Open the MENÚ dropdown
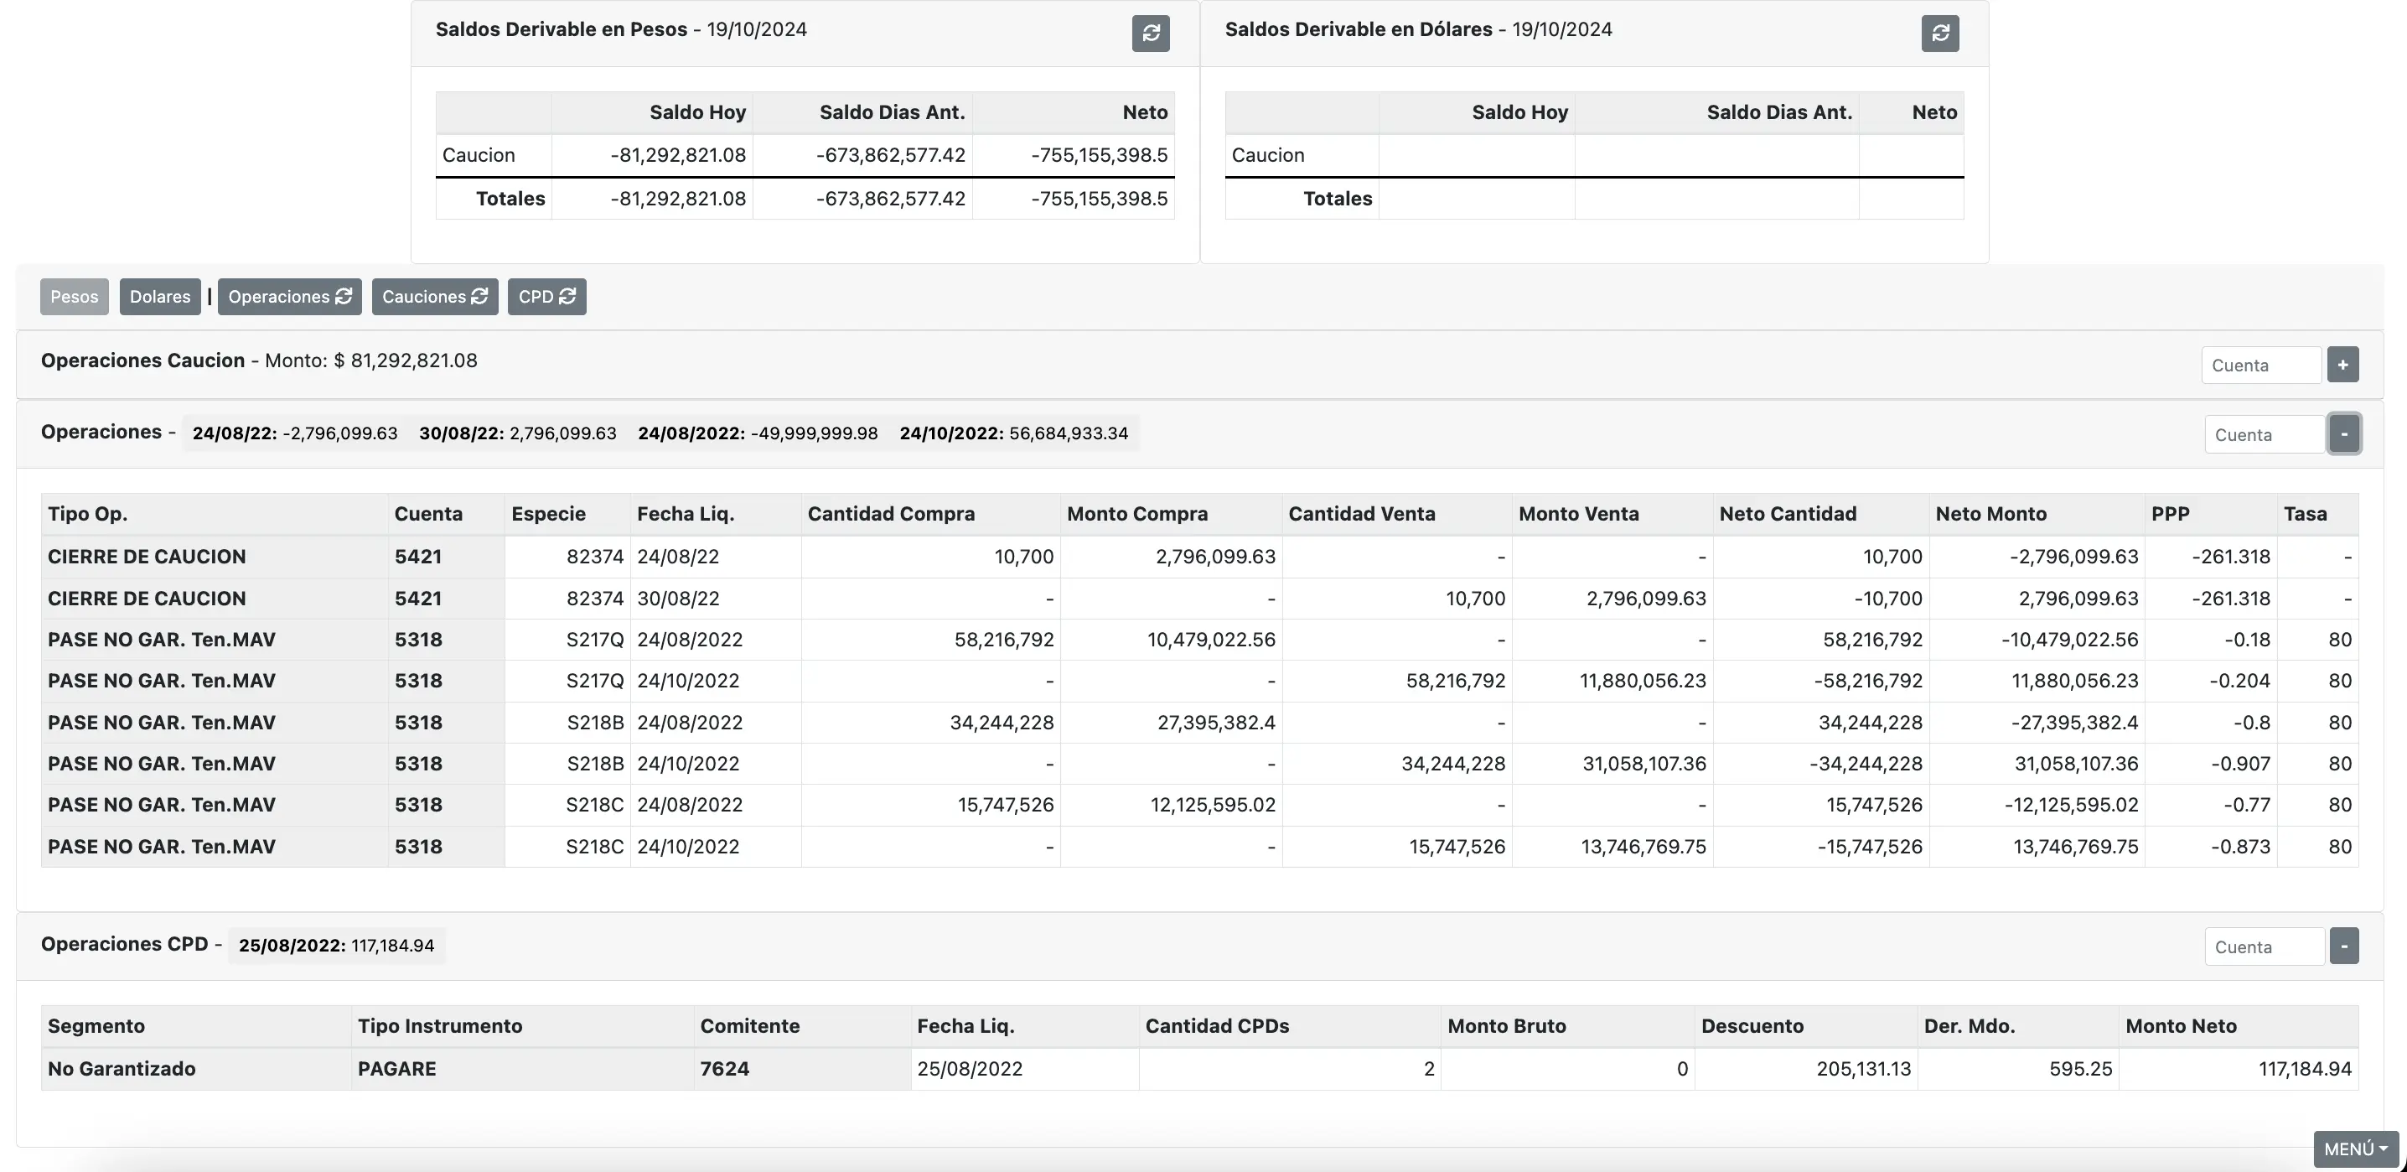The width and height of the screenshot is (2407, 1172). tap(2355, 1149)
